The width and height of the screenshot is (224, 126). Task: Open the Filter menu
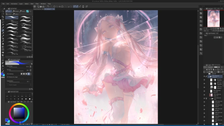(37, 4)
